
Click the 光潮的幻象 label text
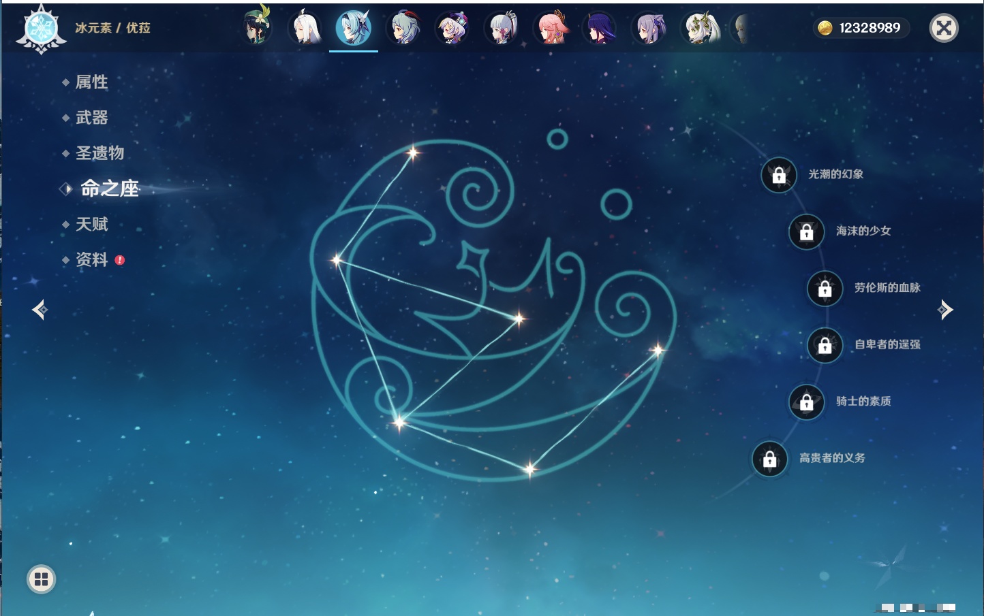[836, 174]
